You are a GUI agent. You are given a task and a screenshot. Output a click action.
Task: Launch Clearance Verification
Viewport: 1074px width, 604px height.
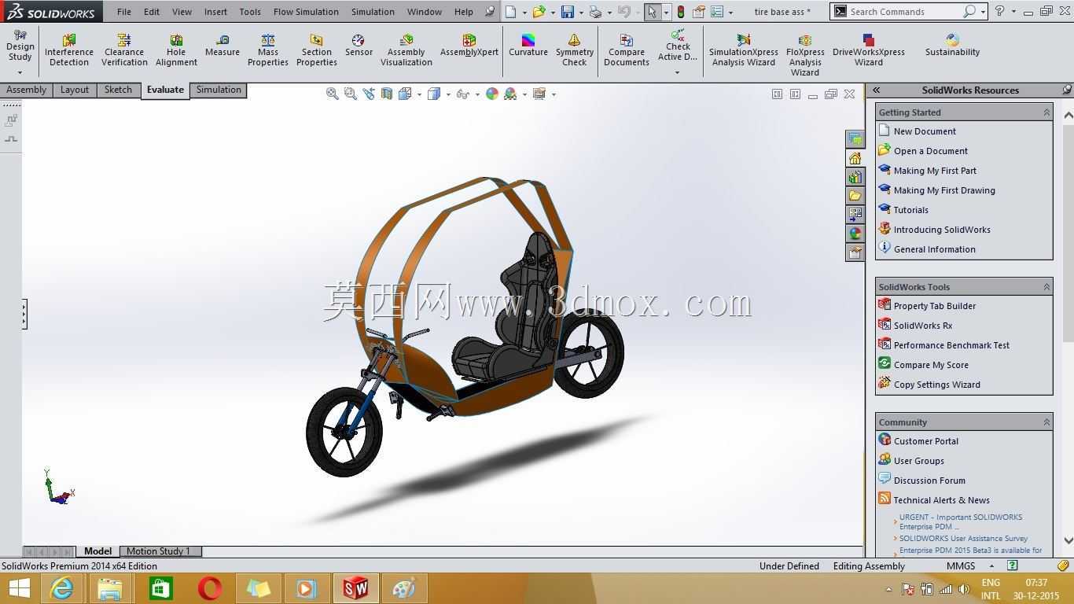[x=124, y=50]
